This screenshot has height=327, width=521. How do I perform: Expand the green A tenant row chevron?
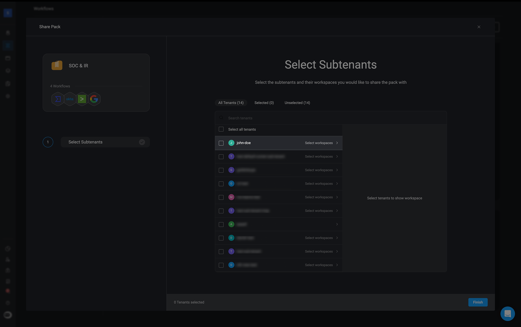point(337,224)
